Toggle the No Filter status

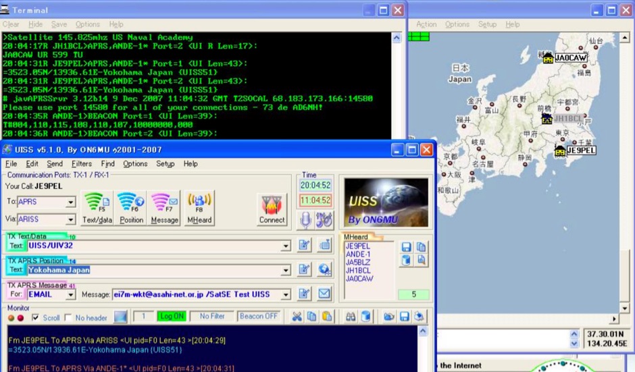[212, 316]
